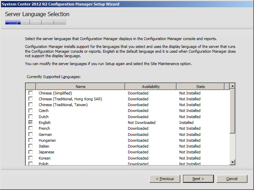
Task: Check Chinese (Traditional, Hong Kong SAR) checkbox
Action: 31,99
